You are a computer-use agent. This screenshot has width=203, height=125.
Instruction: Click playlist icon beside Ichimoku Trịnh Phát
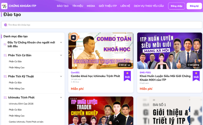click(x=5, y=98)
